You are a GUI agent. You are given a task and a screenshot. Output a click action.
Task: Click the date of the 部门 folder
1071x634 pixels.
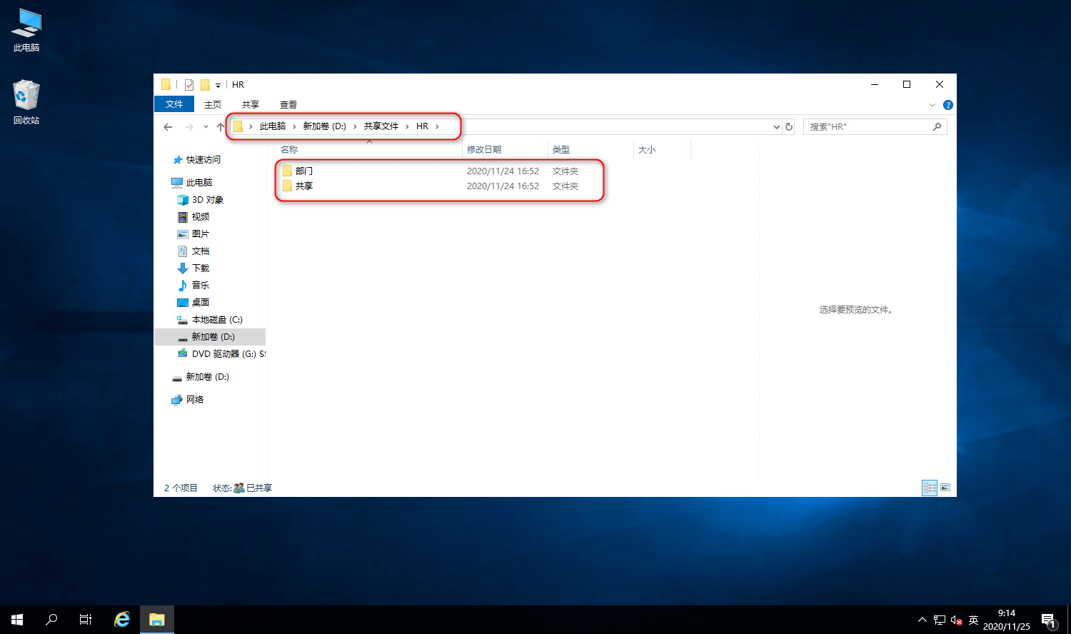[503, 171]
